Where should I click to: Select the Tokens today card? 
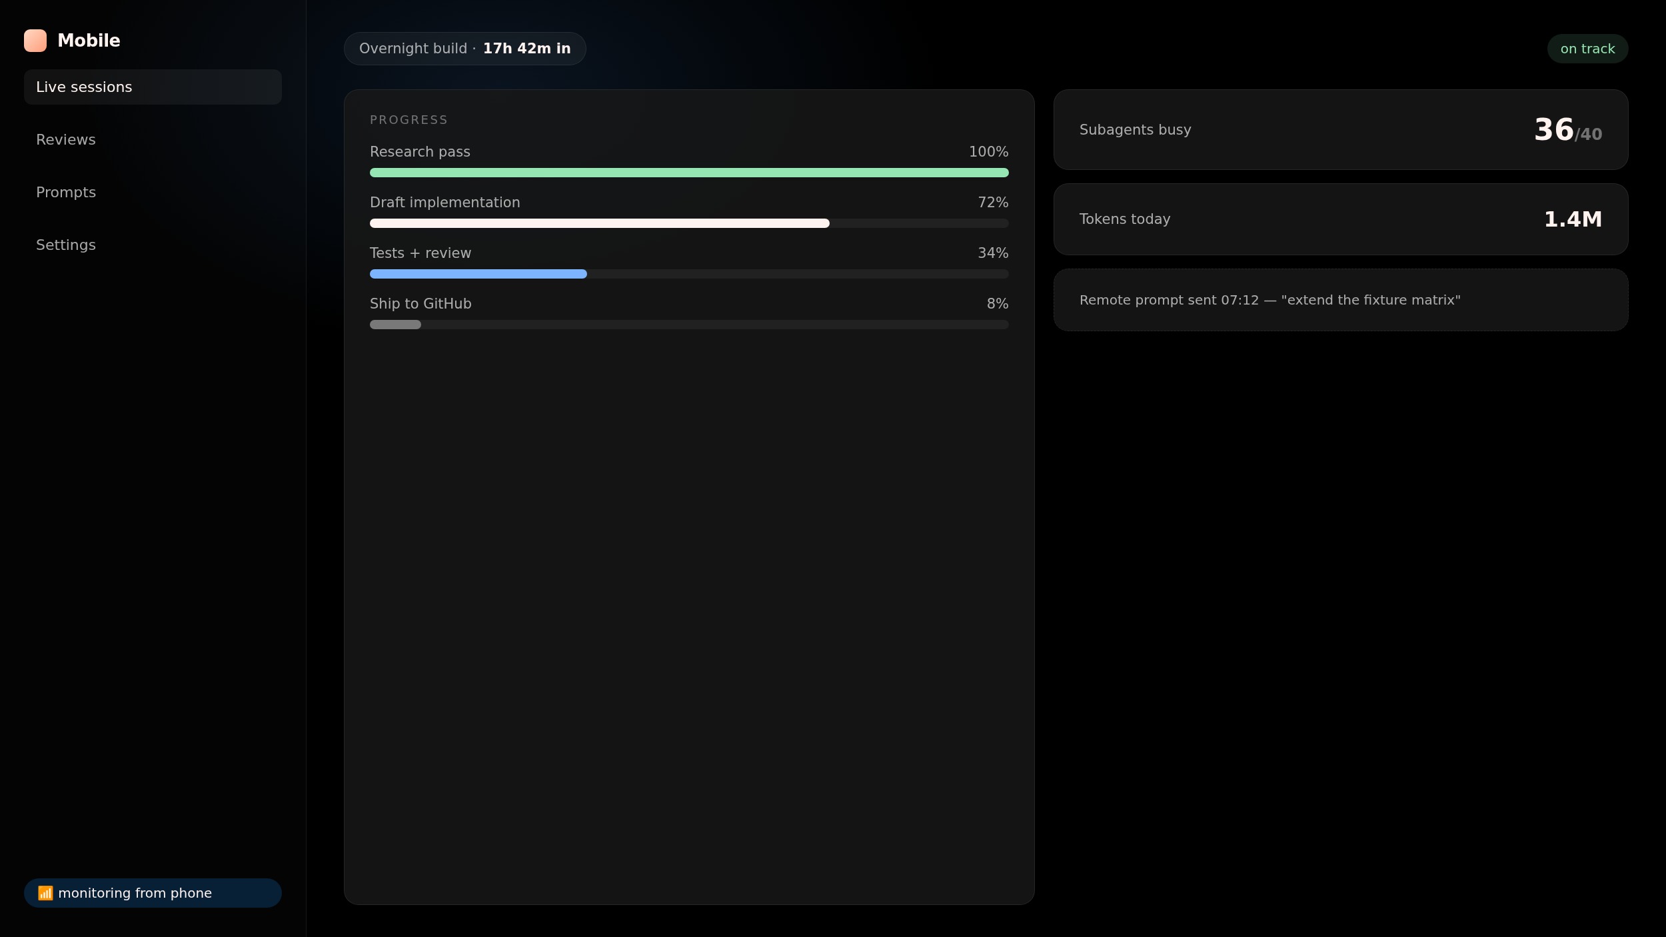pyautogui.click(x=1341, y=219)
